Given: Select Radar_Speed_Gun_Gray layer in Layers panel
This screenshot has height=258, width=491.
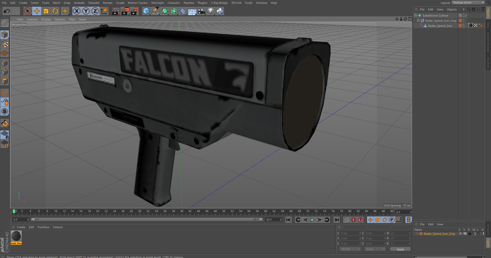Looking at the screenshot, I should [x=439, y=234].
